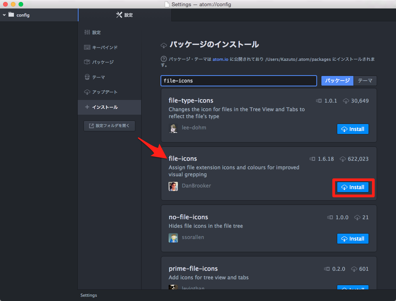Click the document icon in window title

[x=167, y=4]
